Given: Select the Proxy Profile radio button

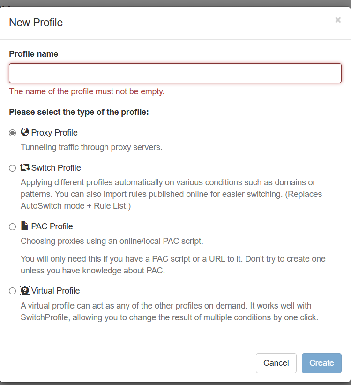Looking at the screenshot, I should click(x=12, y=133).
